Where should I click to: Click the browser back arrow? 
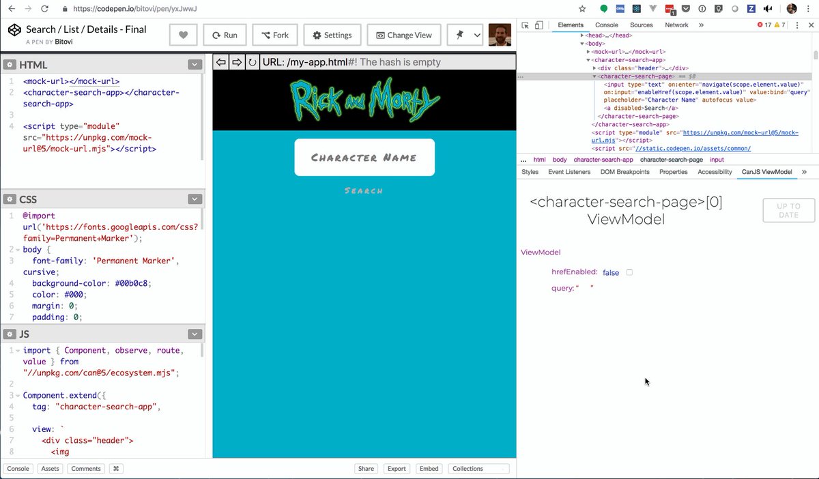11,9
